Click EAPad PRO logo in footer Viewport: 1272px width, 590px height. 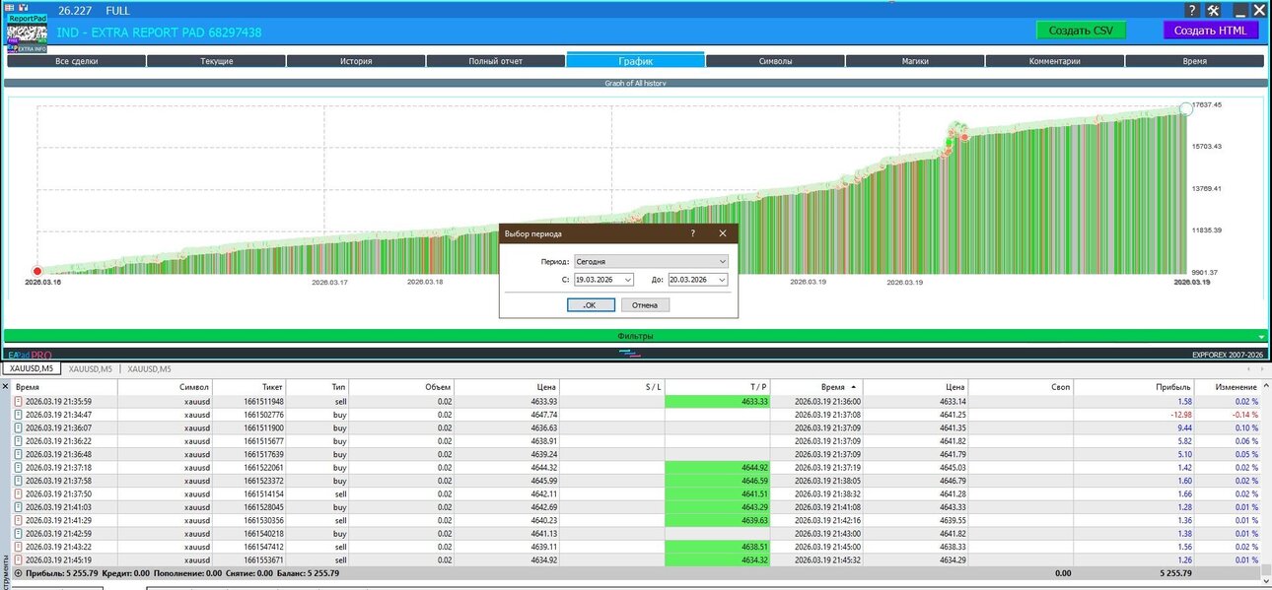pyautogui.click(x=30, y=355)
